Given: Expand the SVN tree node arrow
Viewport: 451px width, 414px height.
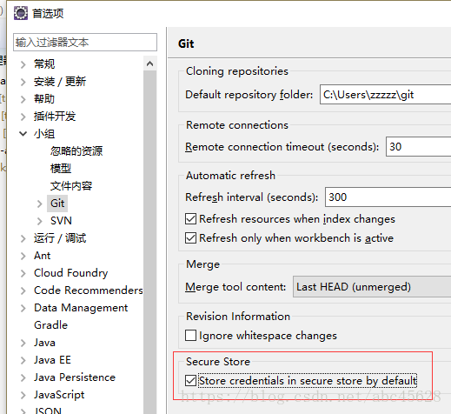Looking at the screenshot, I should pos(40,221).
